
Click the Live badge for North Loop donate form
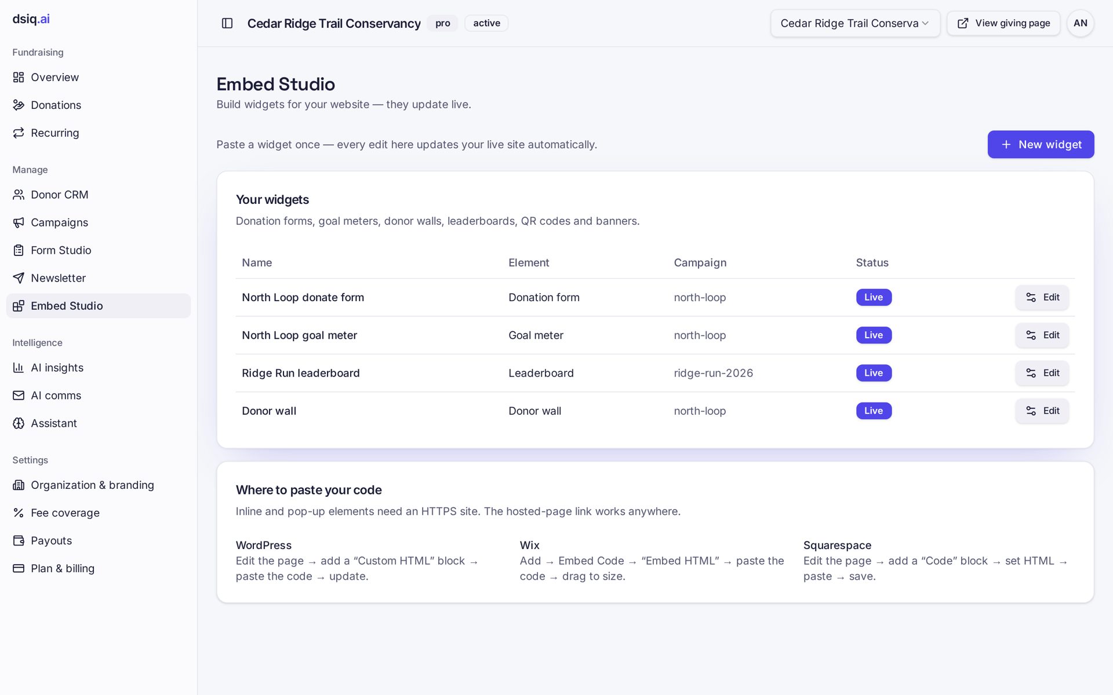click(x=874, y=297)
